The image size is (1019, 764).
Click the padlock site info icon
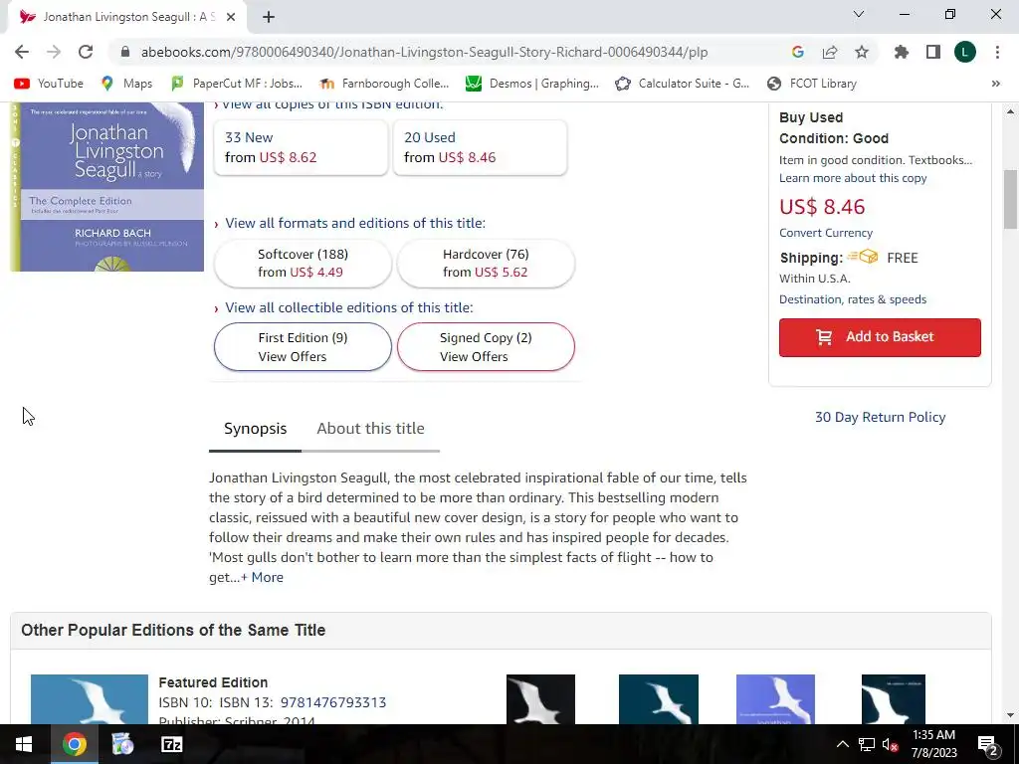coord(125,52)
